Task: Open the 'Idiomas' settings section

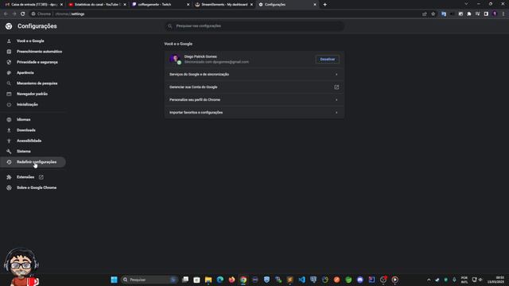Action: (x=23, y=119)
